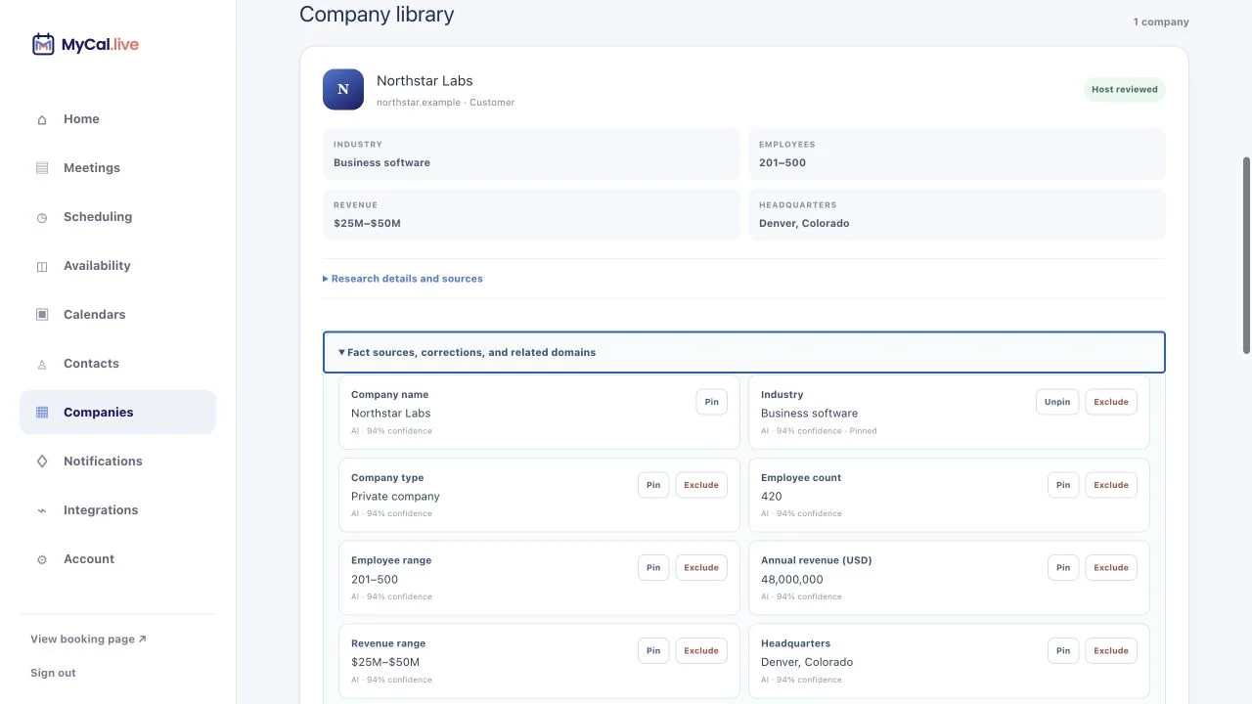Open the Calendars page
Viewport: 1252px width, 704px height.
click(x=117, y=315)
